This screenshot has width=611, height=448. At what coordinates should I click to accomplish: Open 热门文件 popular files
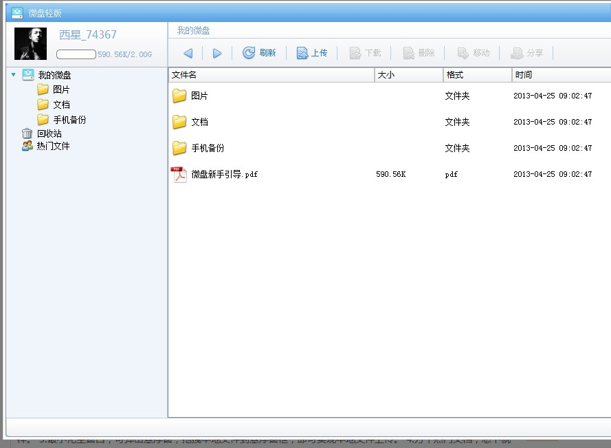click(52, 146)
